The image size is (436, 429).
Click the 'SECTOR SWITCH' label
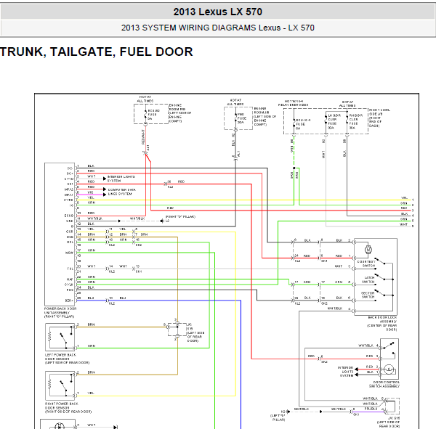(x=368, y=295)
